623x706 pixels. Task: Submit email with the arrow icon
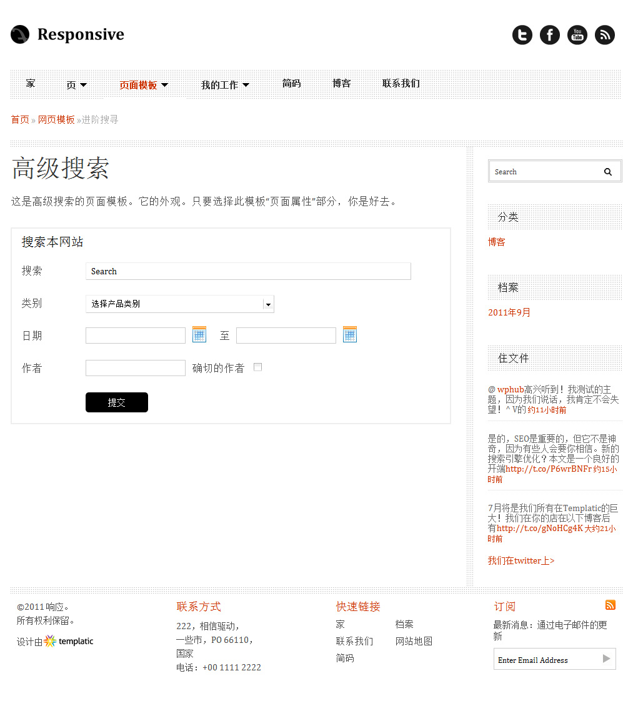[606, 659]
